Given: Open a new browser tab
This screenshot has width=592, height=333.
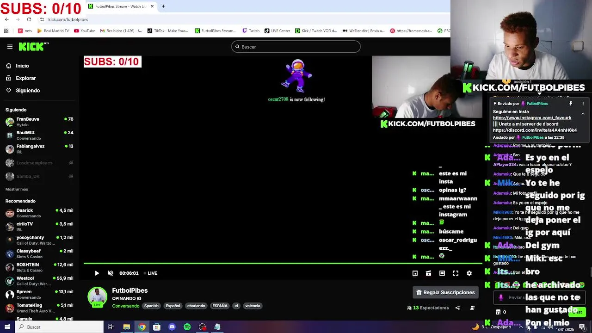Looking at the screenshot, I should pyautogui.click(x=163, y=6).
